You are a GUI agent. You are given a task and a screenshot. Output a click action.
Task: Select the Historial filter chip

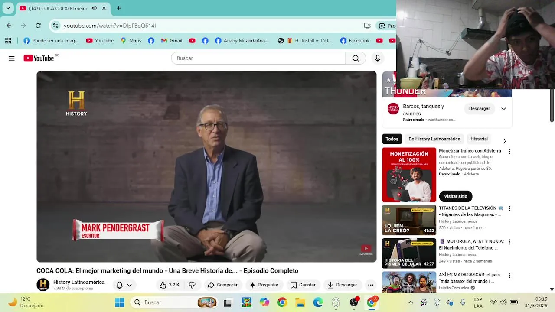click(x=479, y=139)
